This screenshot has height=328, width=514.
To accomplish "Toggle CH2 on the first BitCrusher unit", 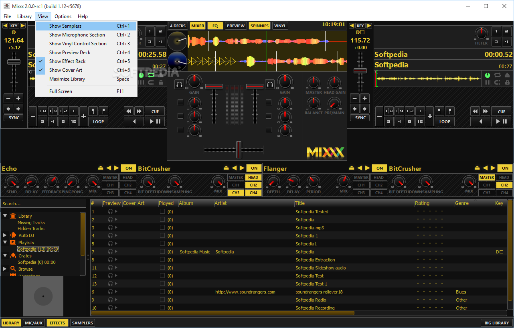I will pos(253,185).
